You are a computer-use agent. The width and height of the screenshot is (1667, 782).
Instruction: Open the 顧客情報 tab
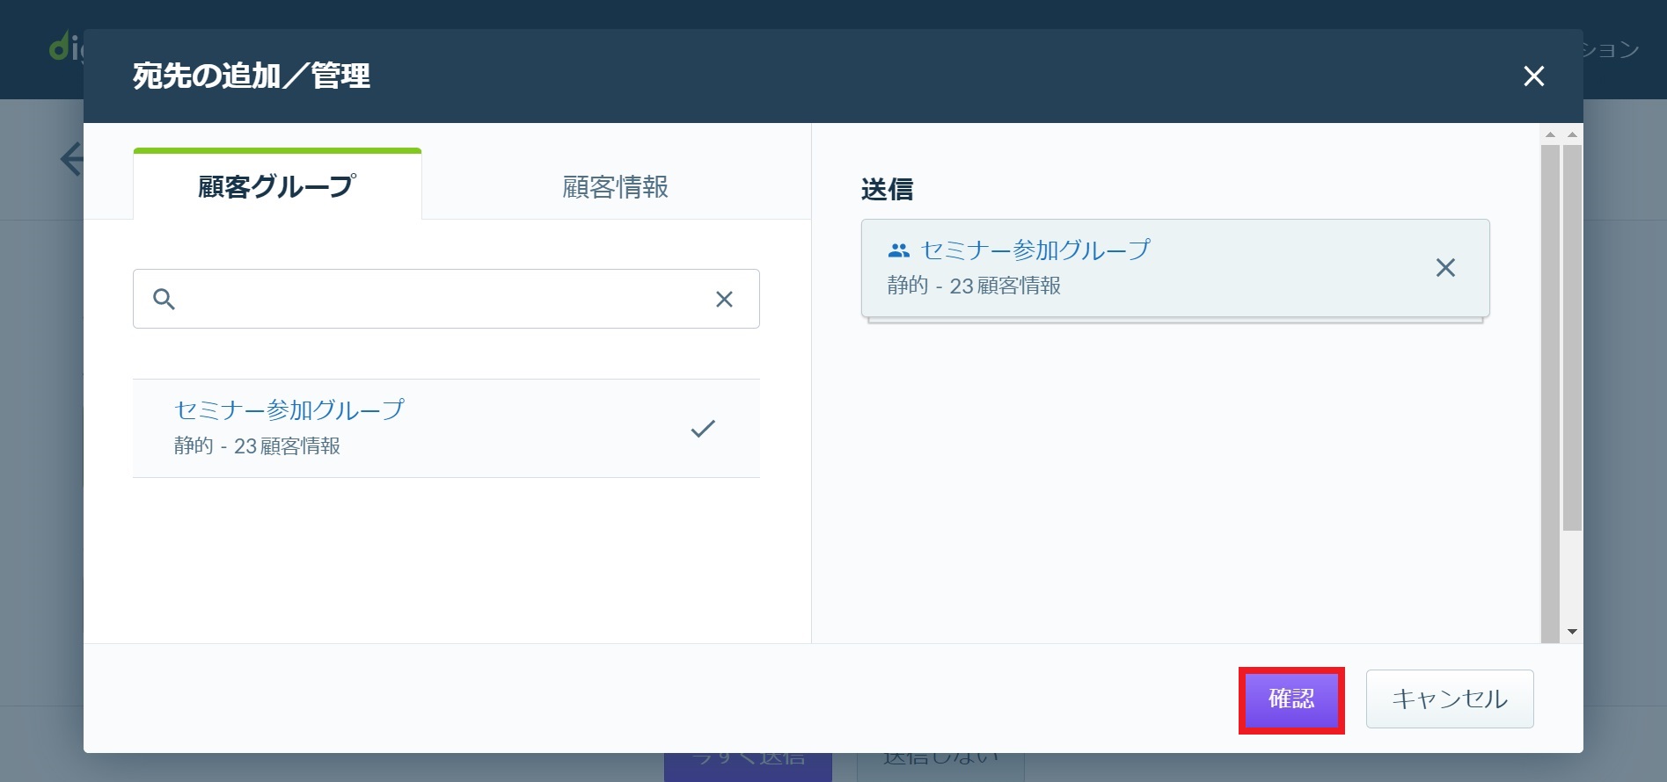(615, 186)
